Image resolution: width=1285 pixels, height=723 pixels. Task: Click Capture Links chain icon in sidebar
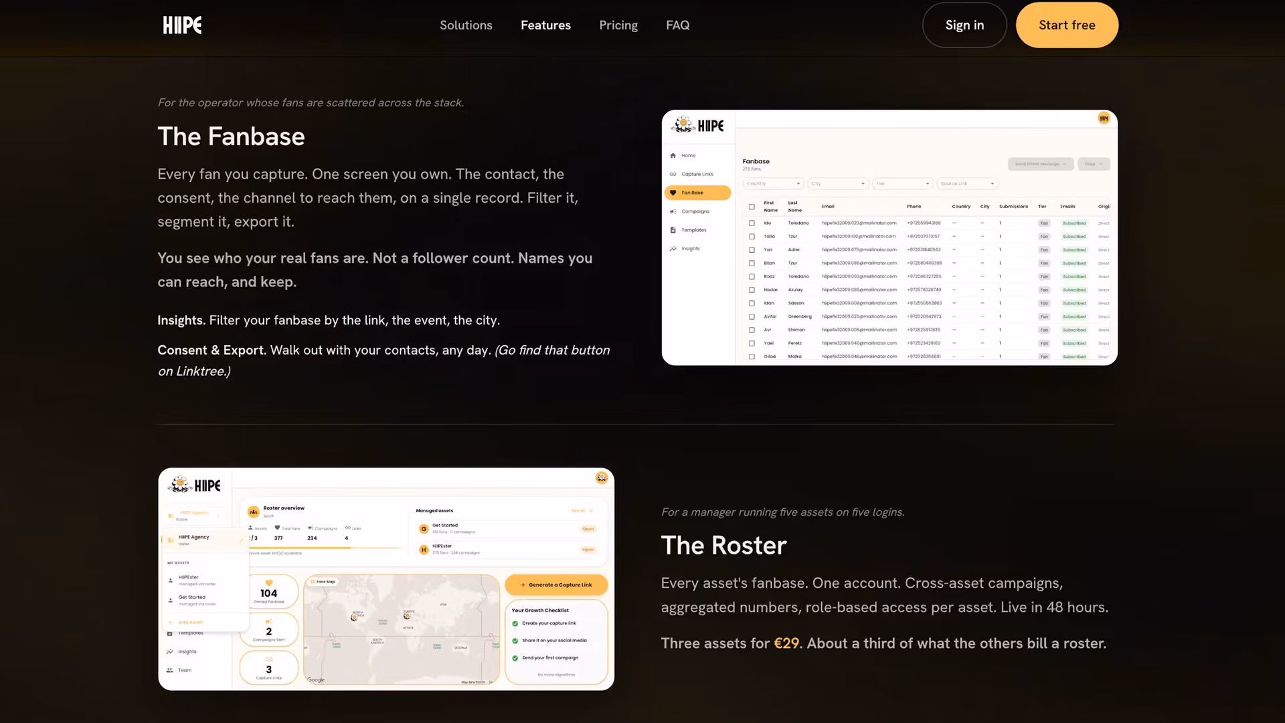coord(673,174)
